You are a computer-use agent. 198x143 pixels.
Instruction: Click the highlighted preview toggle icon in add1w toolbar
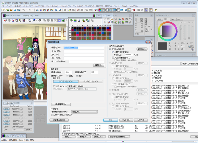59,20
